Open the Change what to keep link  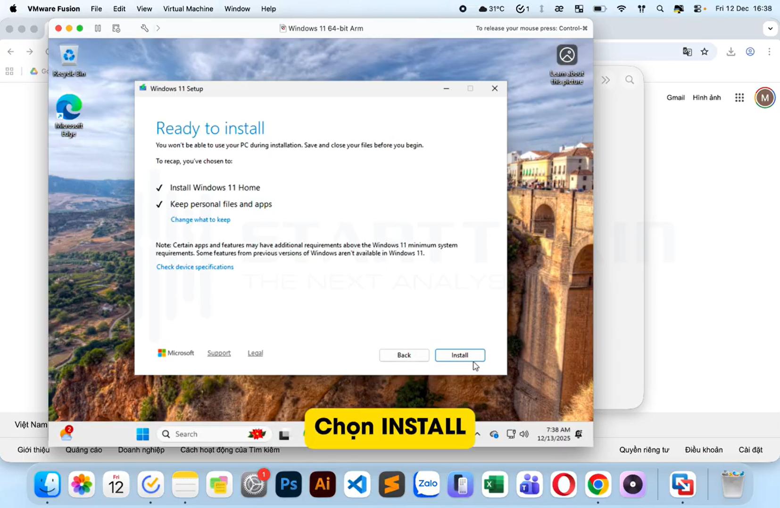pyautogui.click(x=200, y=219)
